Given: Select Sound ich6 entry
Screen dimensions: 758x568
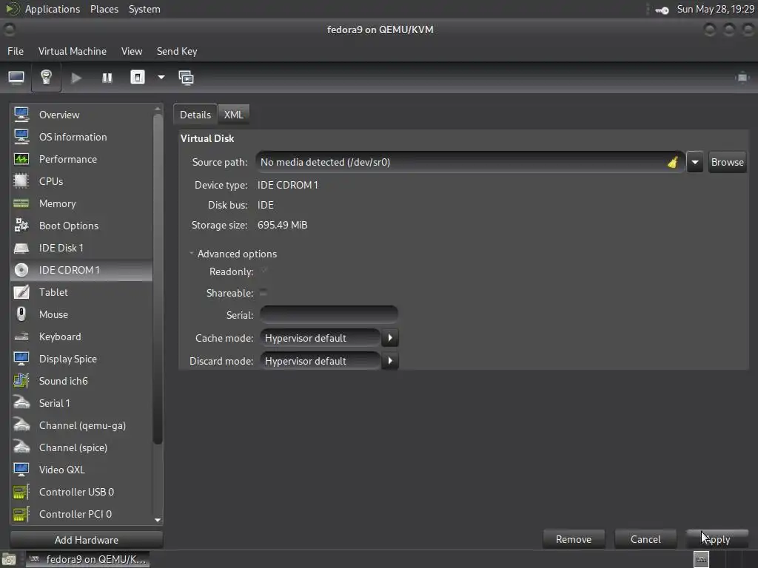Looking at the screenshot, I should point(81,381).
